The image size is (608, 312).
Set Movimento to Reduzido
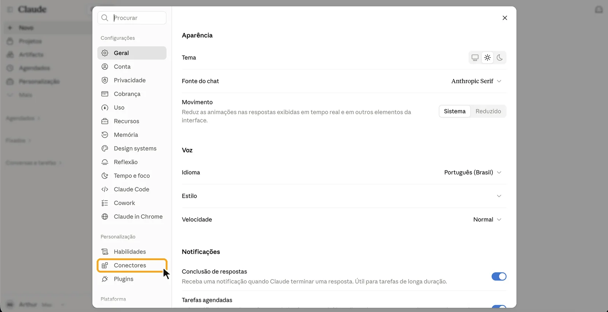[x=488, y=111]
